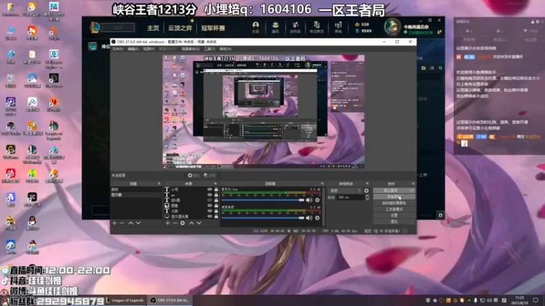Toggle visibility of fifth text source
The image size is (545, 306).
pos(210,211)
